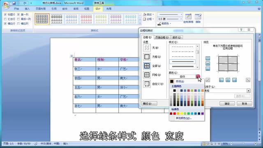Apply the red banded table style thumbnail
263x148 pixels.
click(x=86, y=19)
